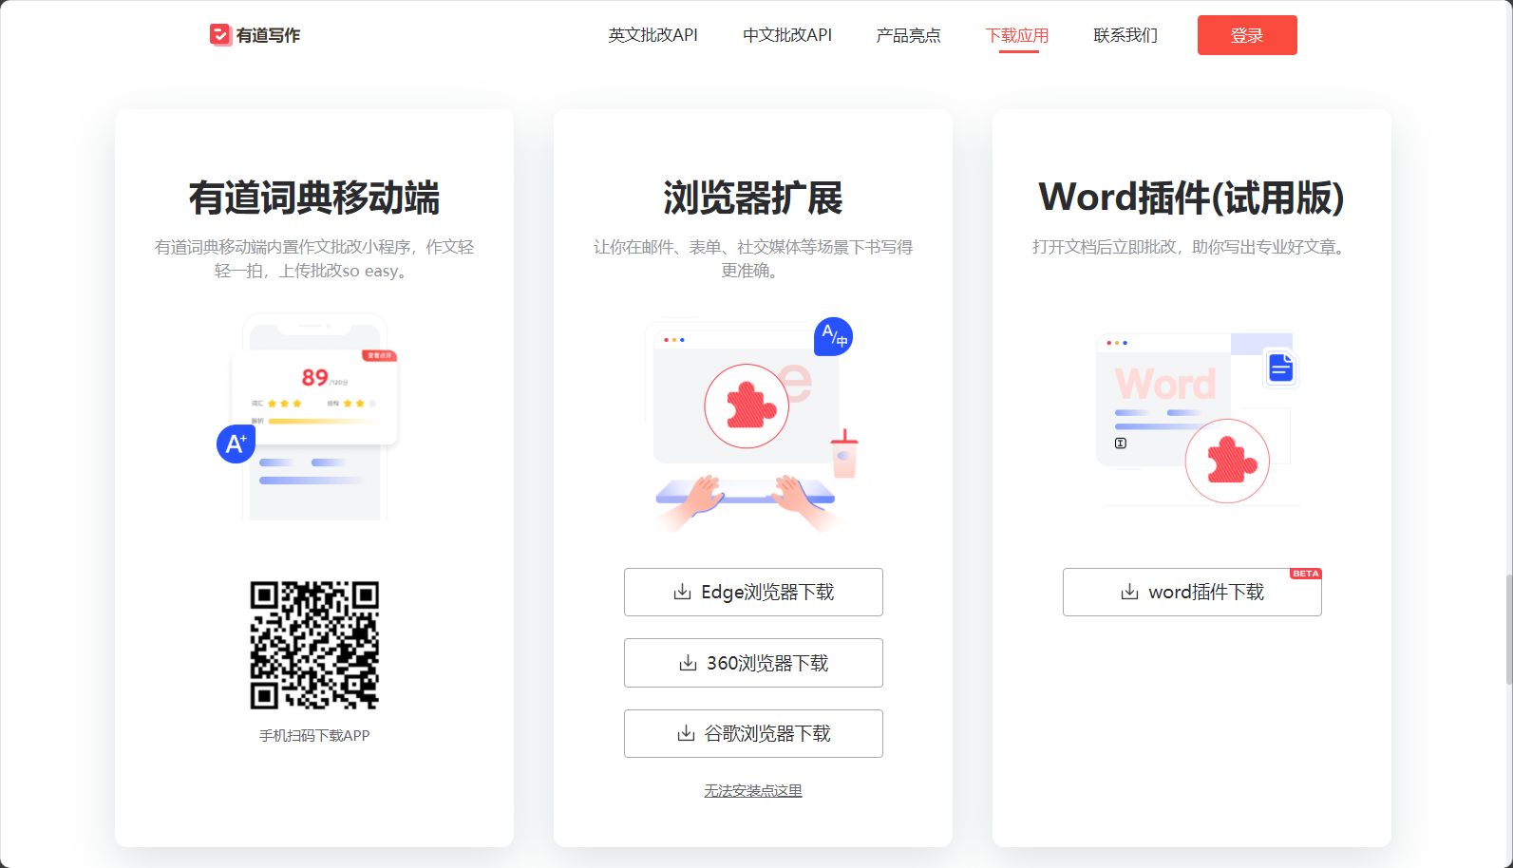The height and width of the screenshot is (868, 1513).
Task: Open the 无法安装点这里 link
Action: [753, 790]
